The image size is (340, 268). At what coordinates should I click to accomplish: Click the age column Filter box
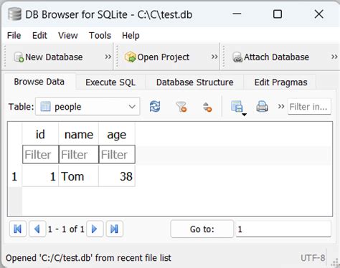point(117,154)
